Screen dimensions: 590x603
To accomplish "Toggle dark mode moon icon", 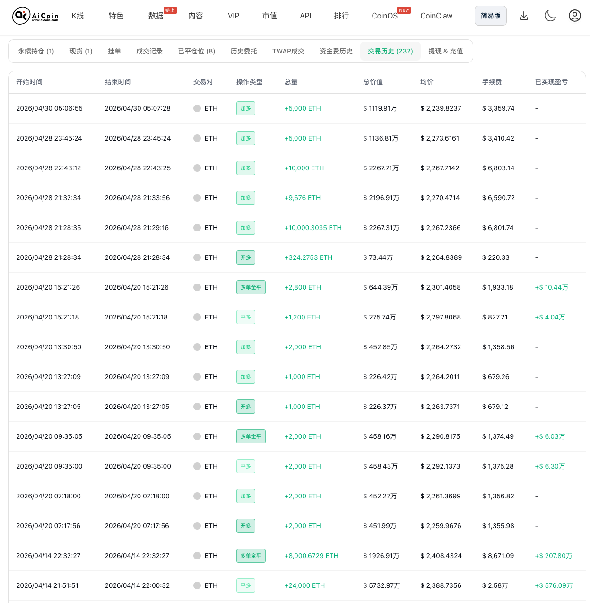I will pos(550,16).
